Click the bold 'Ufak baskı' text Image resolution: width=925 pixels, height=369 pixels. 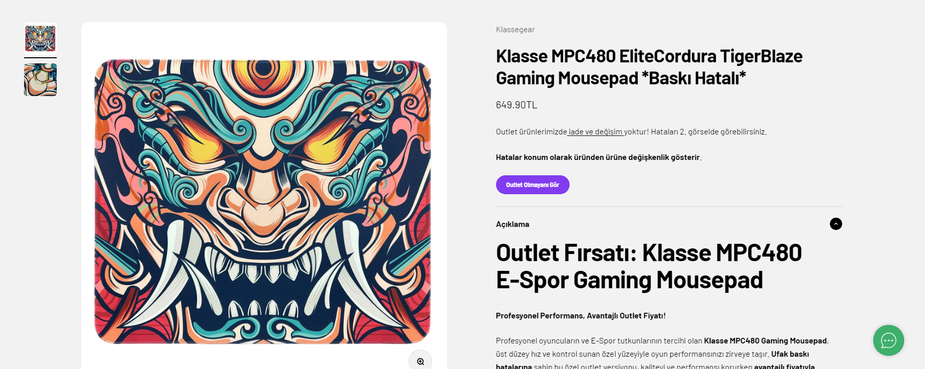click(790, 354)
